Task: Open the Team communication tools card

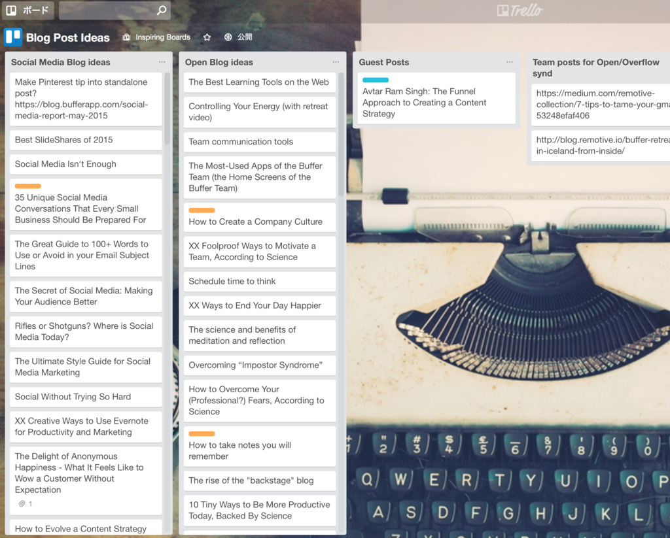Action: pos(260,143)
